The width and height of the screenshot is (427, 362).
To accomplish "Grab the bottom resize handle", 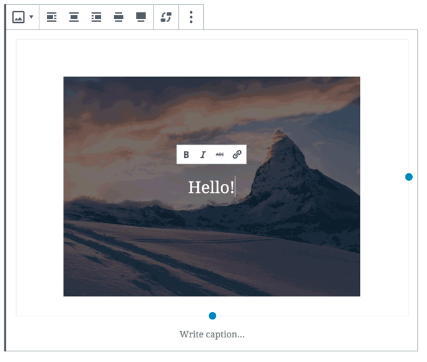I will (213, 316).
